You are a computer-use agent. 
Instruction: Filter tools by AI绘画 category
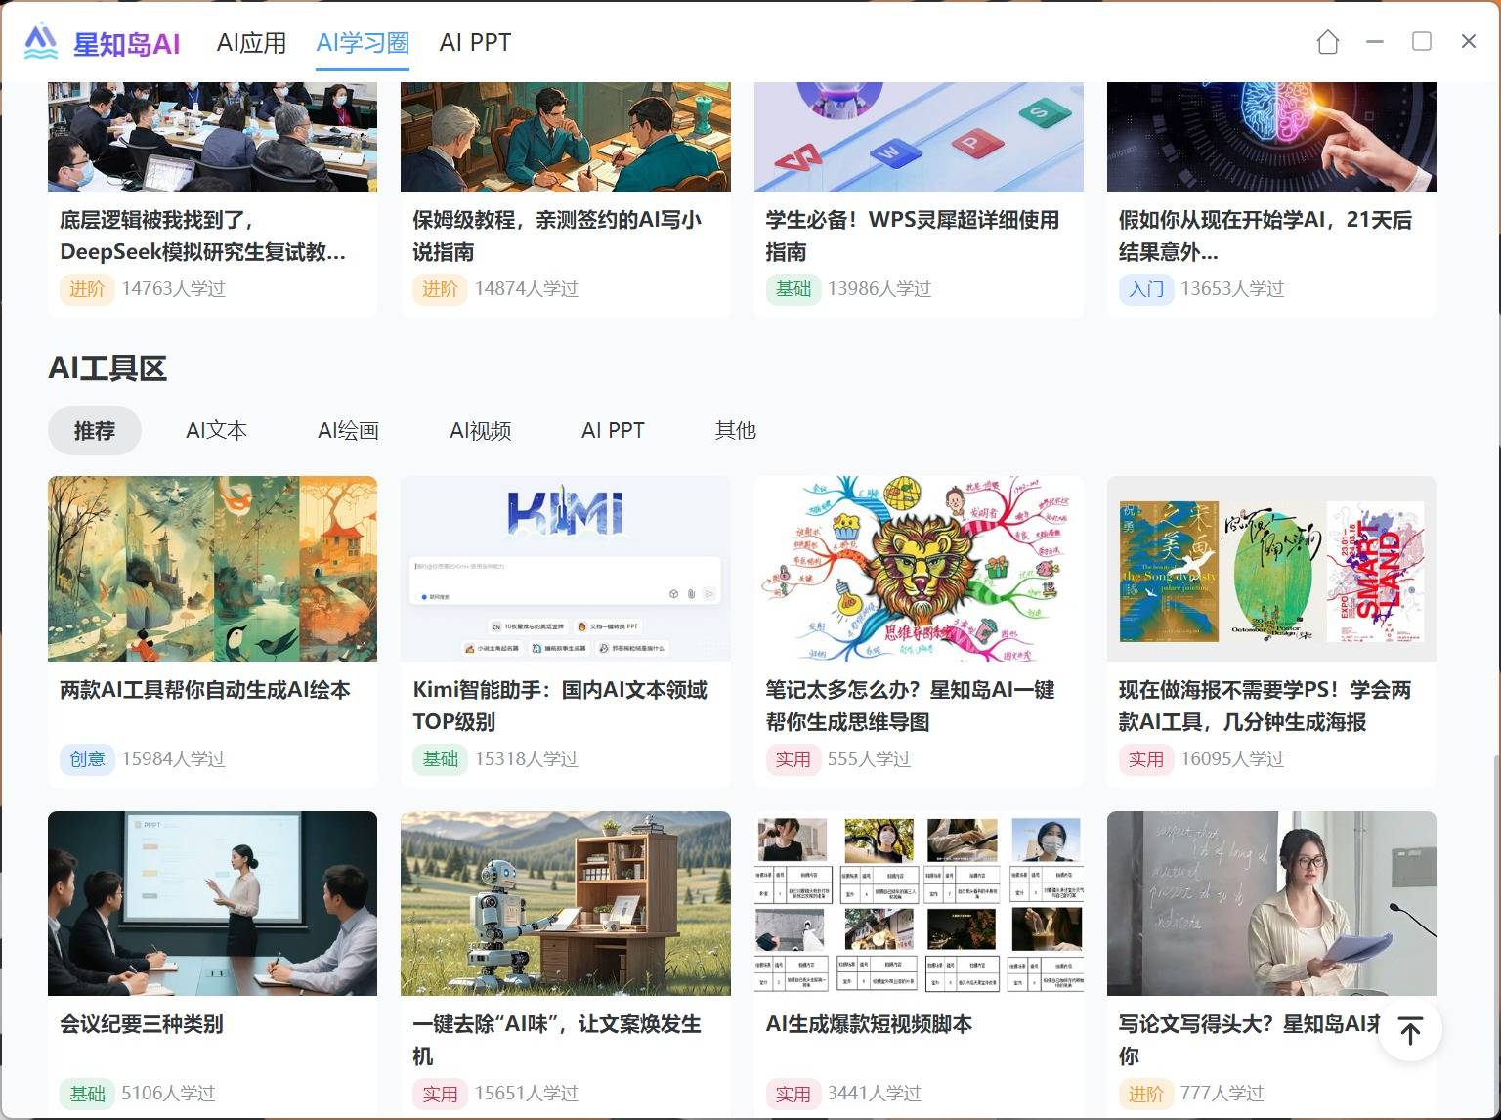(x=348, y=430)
